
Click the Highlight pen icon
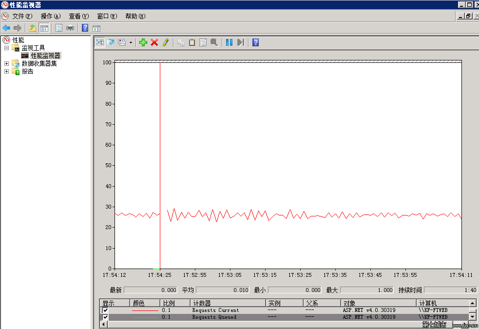[166, 42]
